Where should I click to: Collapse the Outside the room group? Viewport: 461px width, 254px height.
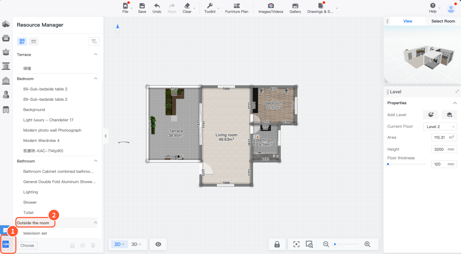(95, 223)
